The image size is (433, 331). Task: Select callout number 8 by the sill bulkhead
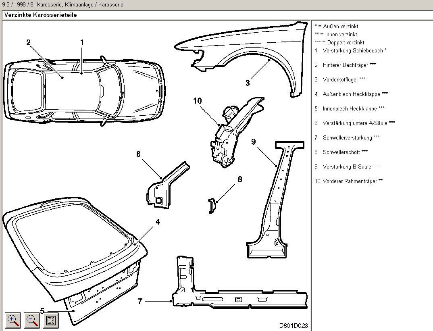[x=240, y=179]
